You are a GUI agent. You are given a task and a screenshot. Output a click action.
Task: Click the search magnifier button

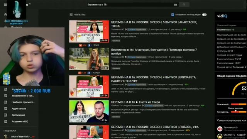click(x=184, y=5)
